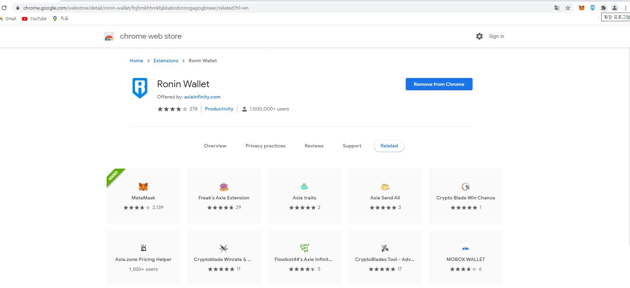Click the lock icon in the address bar
The width and height of the screenshot is (630, 288).
18,8
